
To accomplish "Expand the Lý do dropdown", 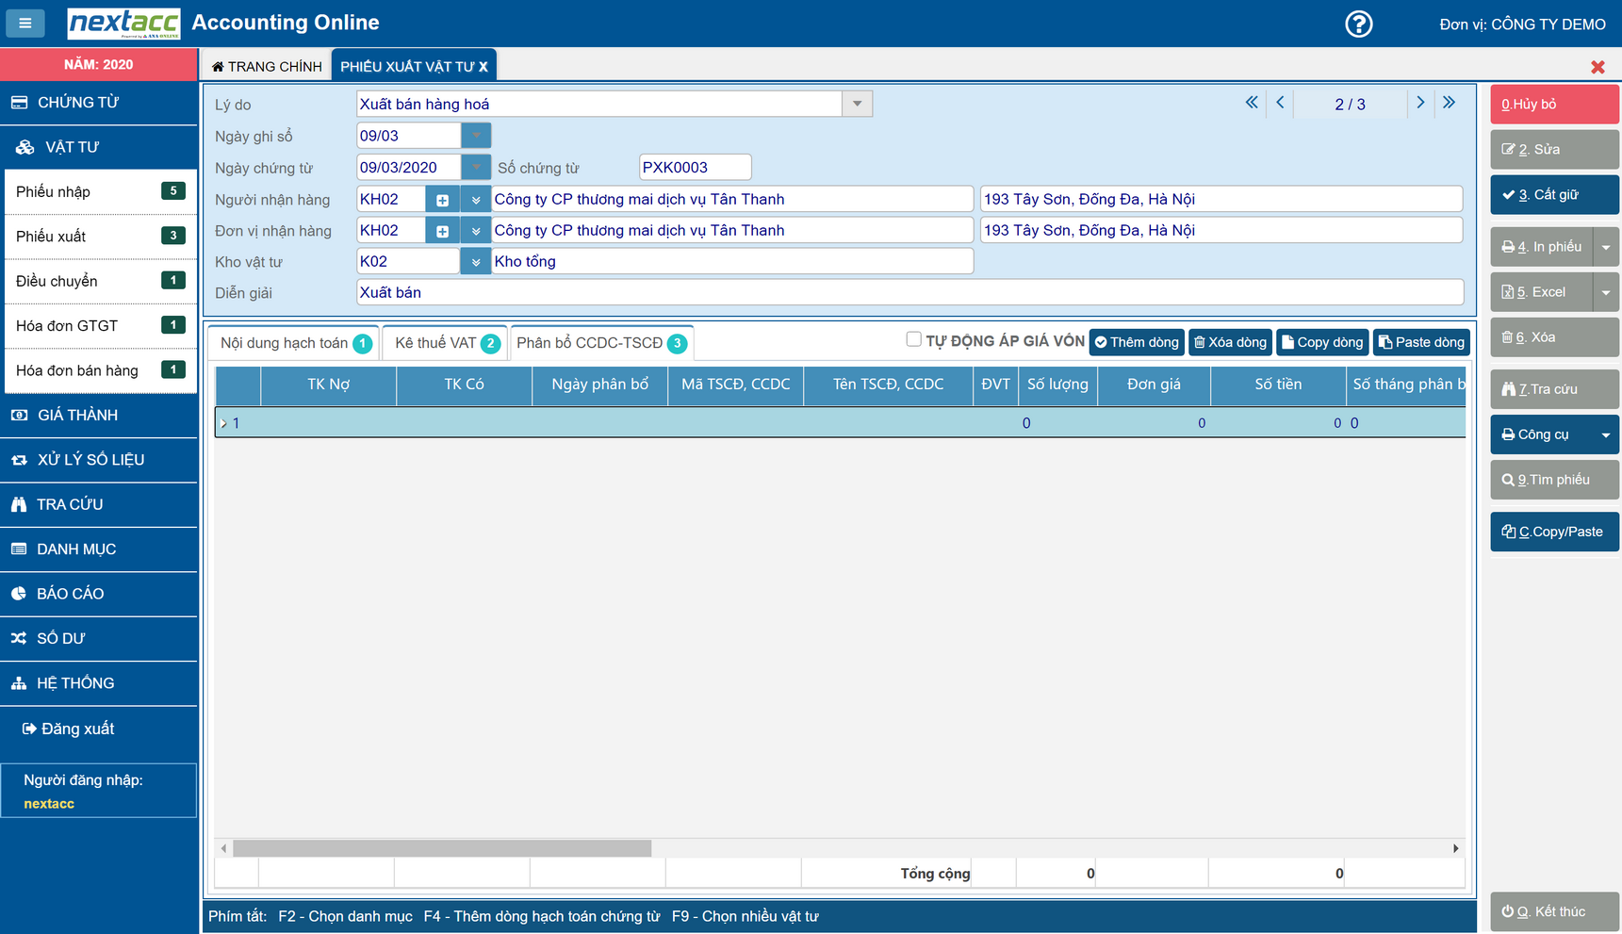I will point(857,104).
